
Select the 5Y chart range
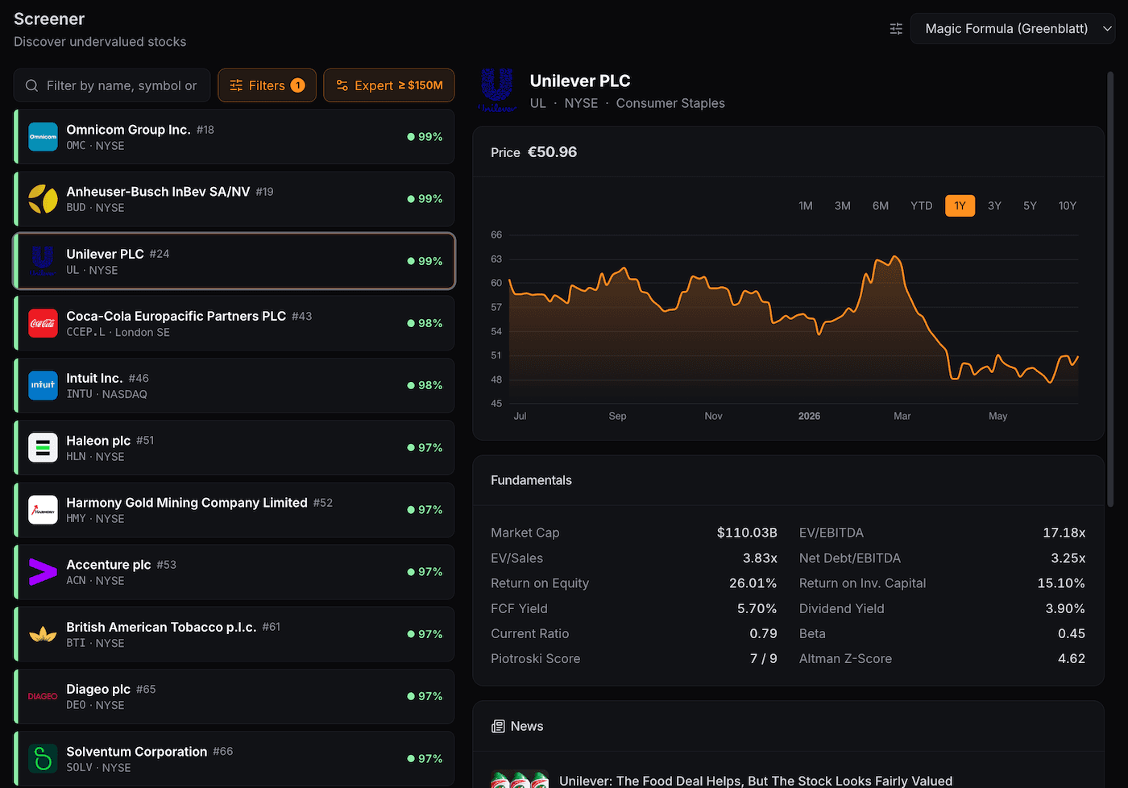pyautogui.click(x=1030, y=205)
